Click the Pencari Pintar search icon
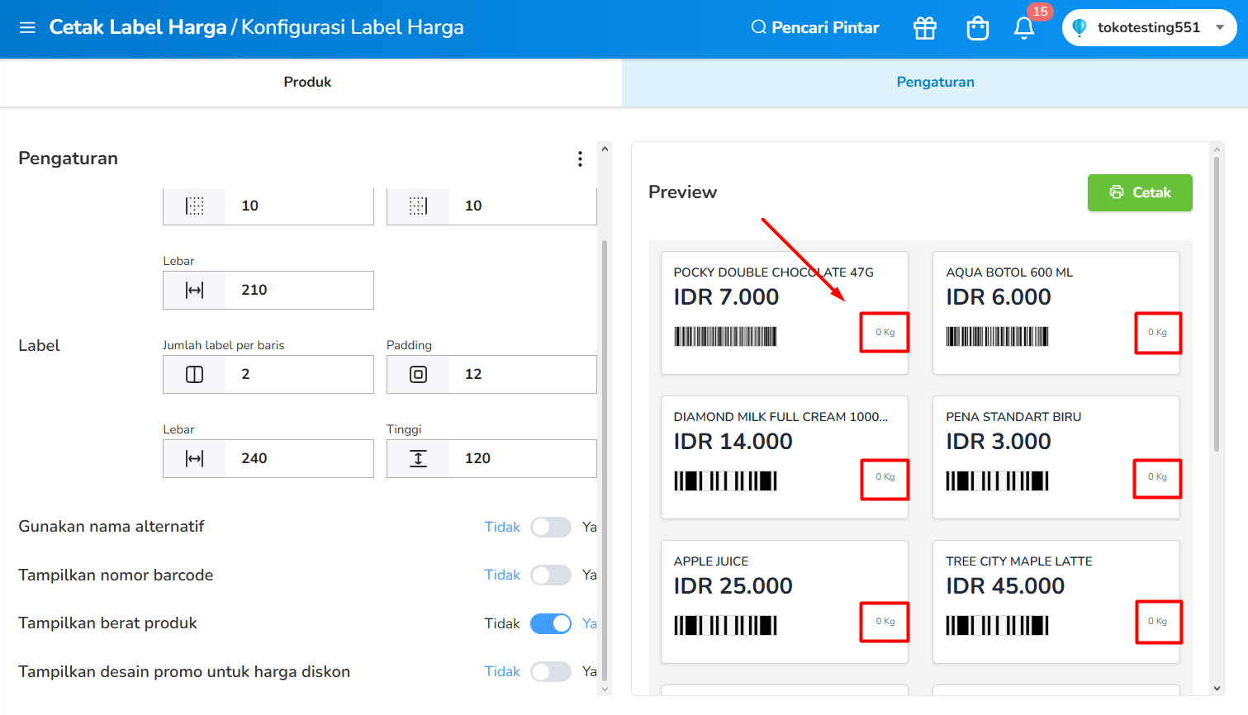 coord(758,27)
